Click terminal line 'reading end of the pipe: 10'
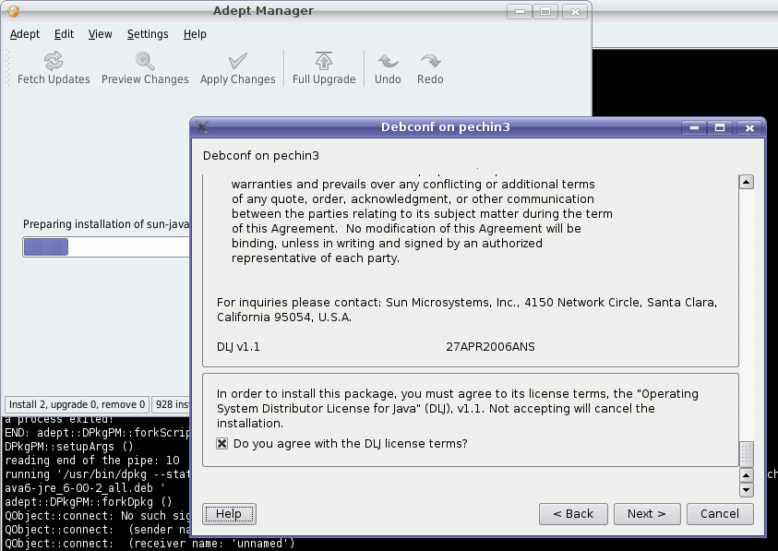This screenshot has width=778, height=551. pyautogui.click(x=91, y=461)
